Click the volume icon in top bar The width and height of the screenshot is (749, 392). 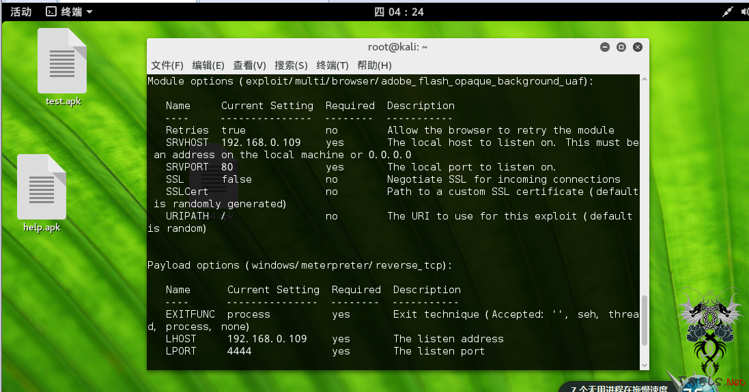[745, 12]
